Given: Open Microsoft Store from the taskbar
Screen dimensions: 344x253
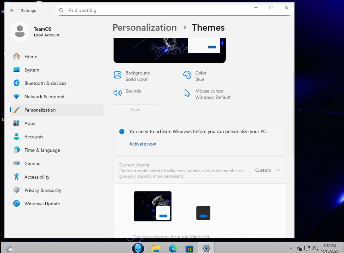Looking at the screenshot, I should point(189,248).
